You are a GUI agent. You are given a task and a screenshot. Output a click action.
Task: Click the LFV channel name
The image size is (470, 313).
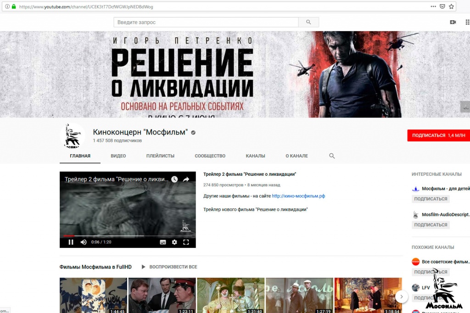coord(425,287)
